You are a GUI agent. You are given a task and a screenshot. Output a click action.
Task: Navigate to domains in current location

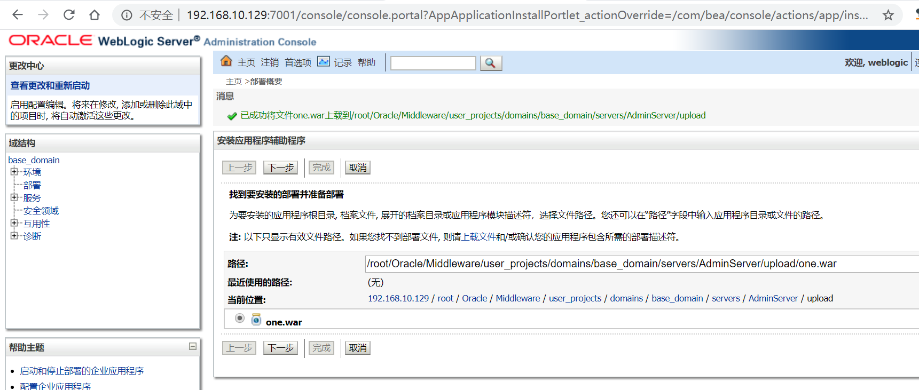tap(626, 298)
